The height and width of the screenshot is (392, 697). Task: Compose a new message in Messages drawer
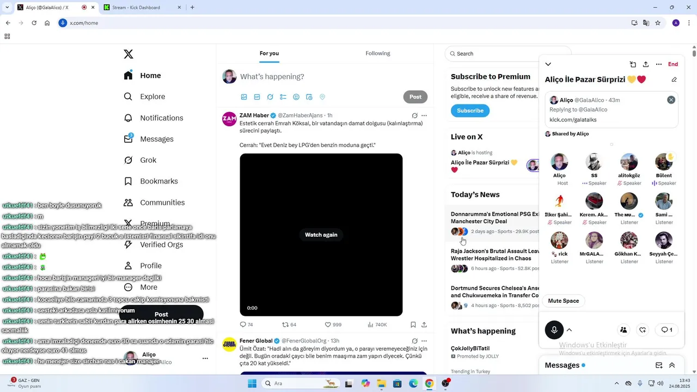659,365
